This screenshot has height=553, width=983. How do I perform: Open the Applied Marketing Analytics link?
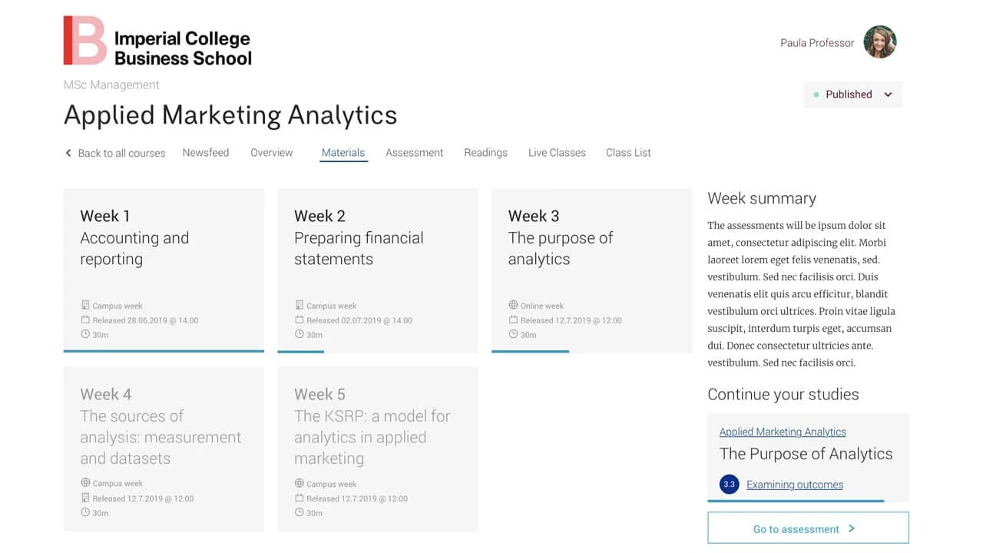click(x=783, y=432)
